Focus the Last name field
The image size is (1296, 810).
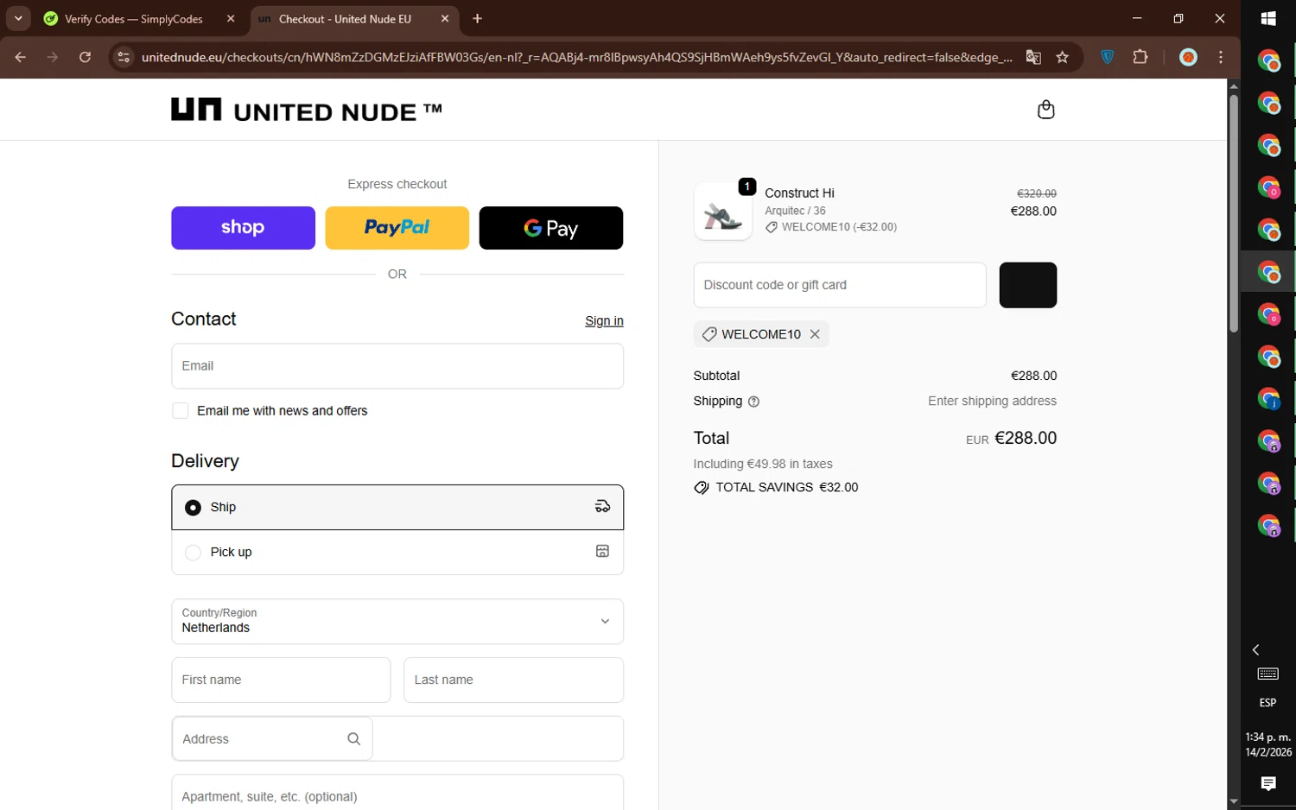tap(513, 680)
